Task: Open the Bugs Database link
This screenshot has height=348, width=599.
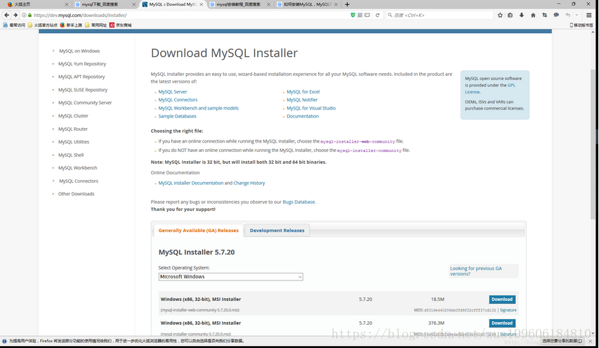Action: (298, 202)
